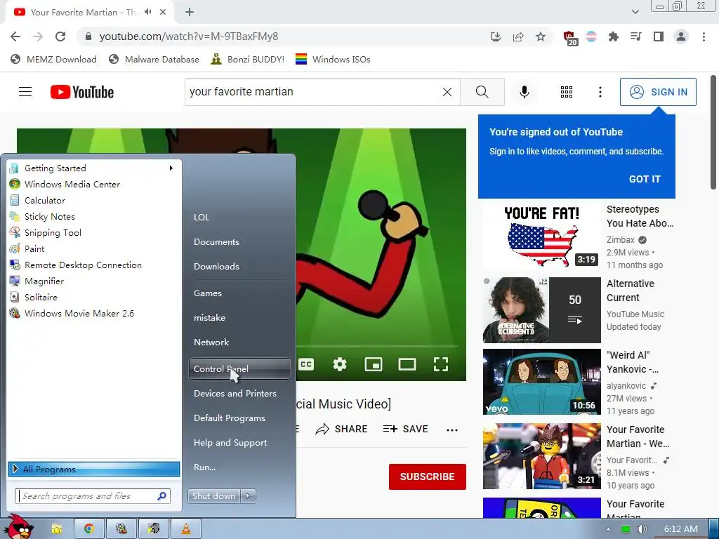Expand Getting Started submenu arrow

pos(171,168)
